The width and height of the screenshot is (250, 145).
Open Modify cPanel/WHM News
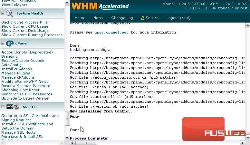(x=25, y=82)
